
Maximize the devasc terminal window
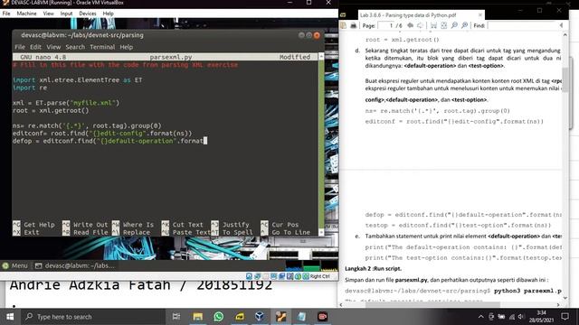coord(309,35)
